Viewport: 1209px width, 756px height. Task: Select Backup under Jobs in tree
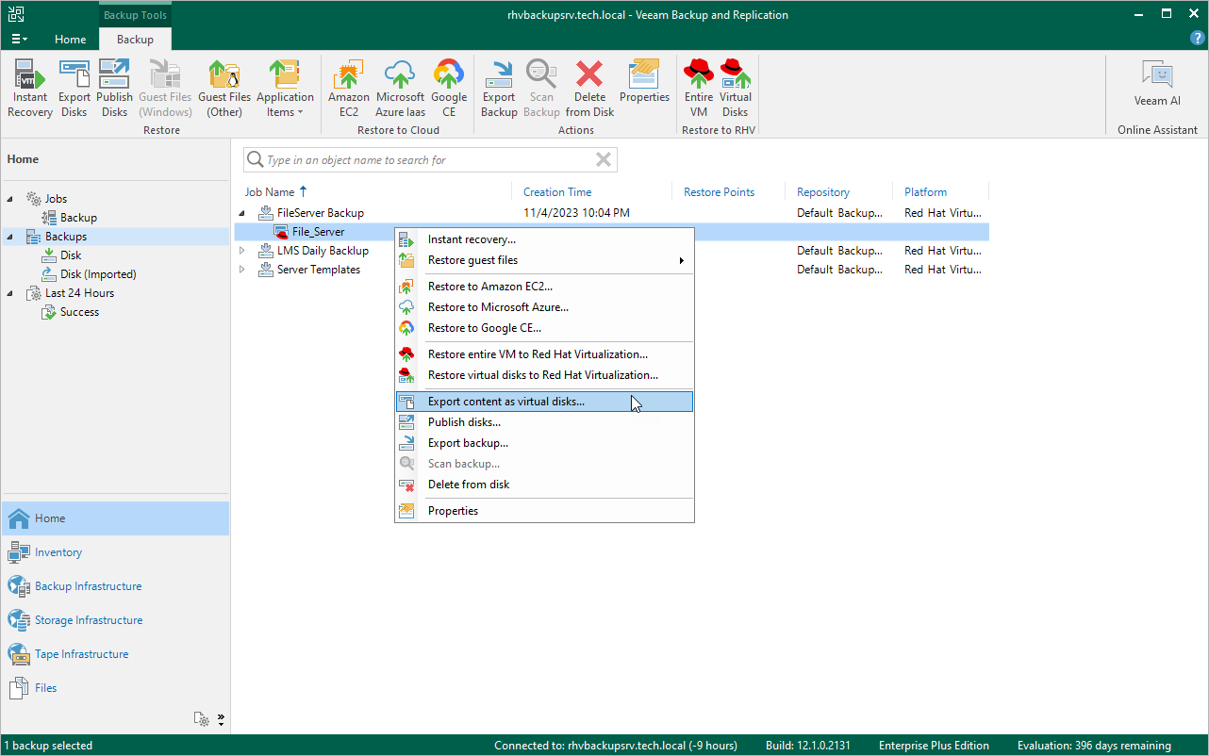click(x=78, y=218)
